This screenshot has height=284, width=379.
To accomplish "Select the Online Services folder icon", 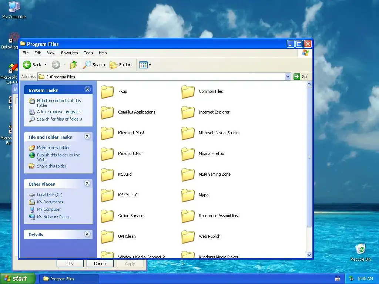I will coord(107,216).
